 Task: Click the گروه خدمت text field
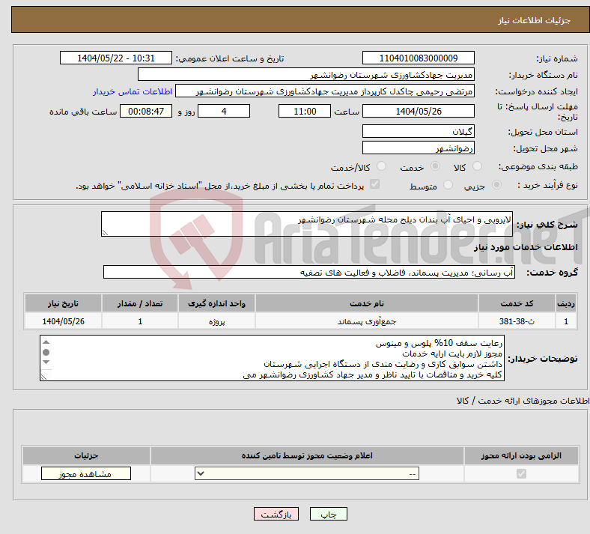[x=308, y=272]
